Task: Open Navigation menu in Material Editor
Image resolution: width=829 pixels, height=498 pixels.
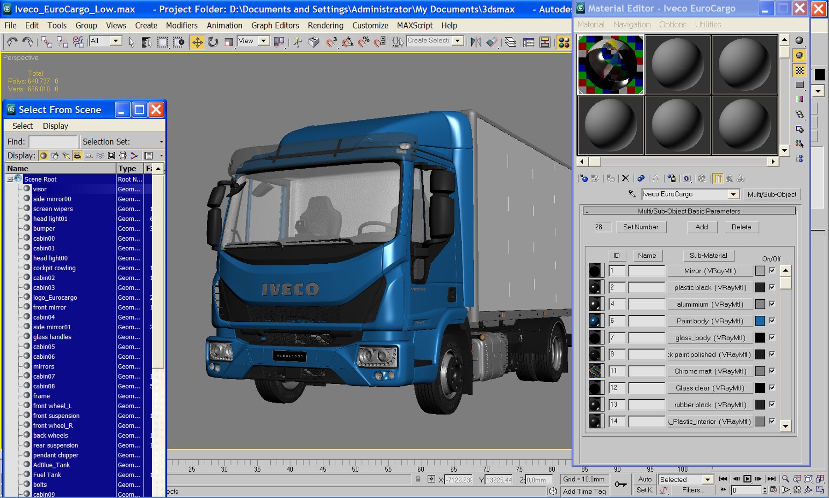Action: pos(632,24)
